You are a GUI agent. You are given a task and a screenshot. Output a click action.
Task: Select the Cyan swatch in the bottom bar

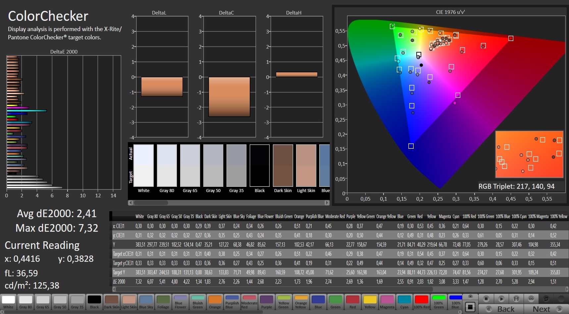404,302
